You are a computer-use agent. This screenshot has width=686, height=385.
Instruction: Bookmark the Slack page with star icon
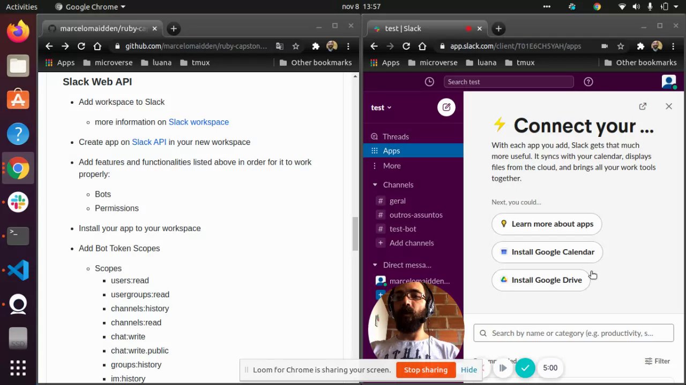[x=621, y=47]
